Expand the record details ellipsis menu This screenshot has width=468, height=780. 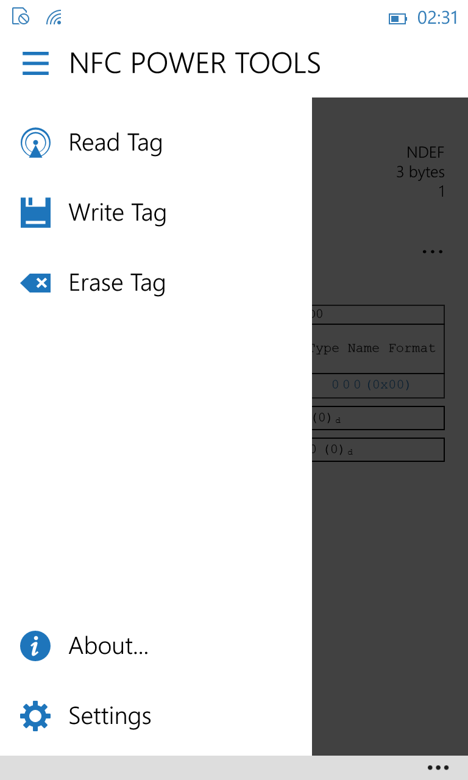[x=432, y=251]
